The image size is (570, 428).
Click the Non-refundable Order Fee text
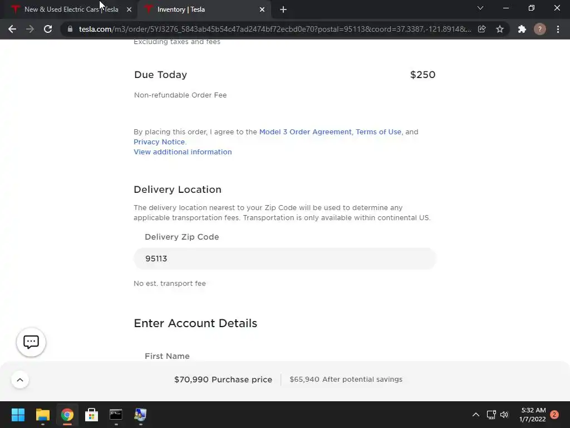tap(180, 95)
